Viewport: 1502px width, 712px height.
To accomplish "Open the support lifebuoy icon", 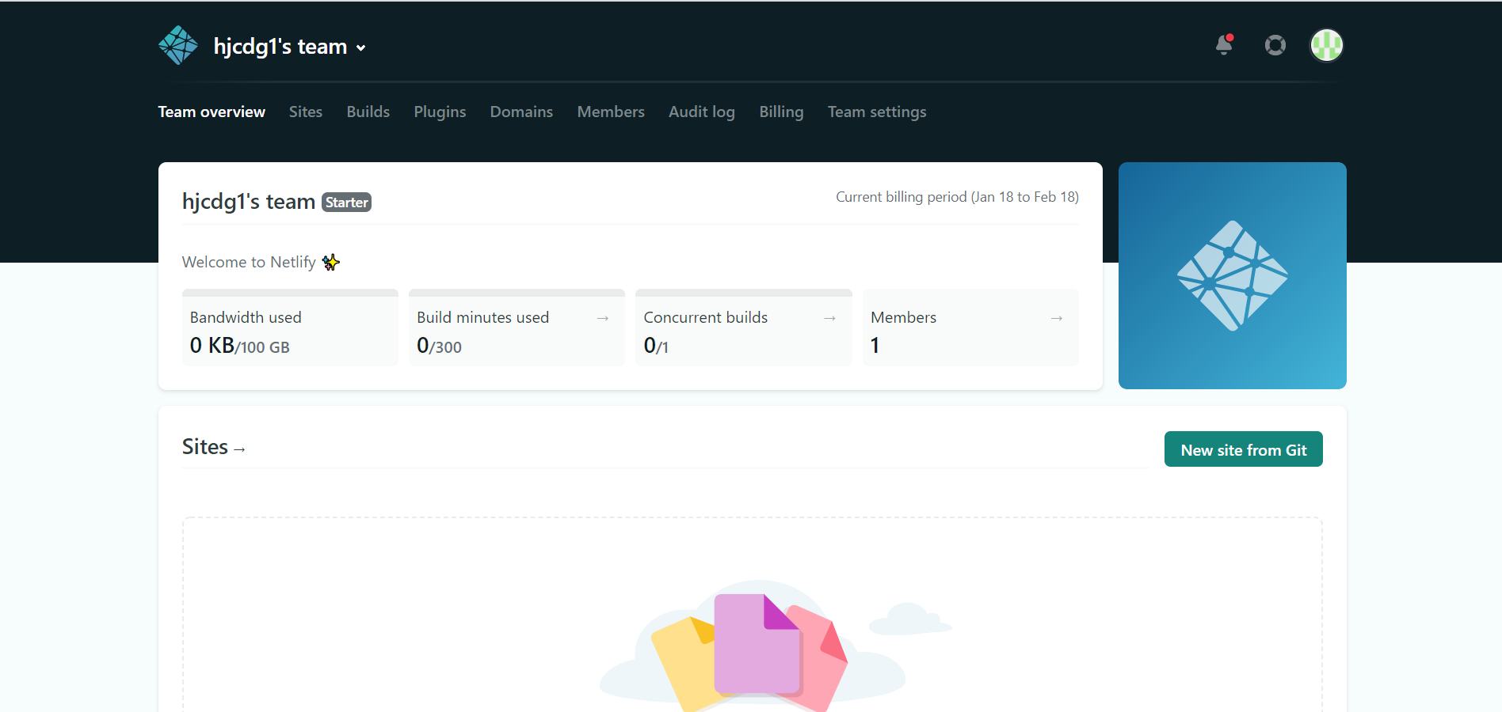I will (1275, 45).
